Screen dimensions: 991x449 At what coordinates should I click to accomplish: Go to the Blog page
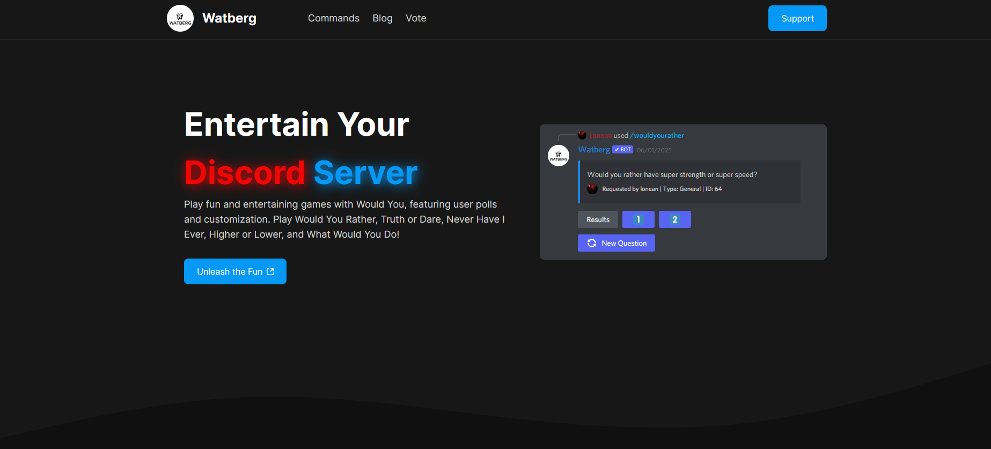pyautogui.click(x=383, y=18)
